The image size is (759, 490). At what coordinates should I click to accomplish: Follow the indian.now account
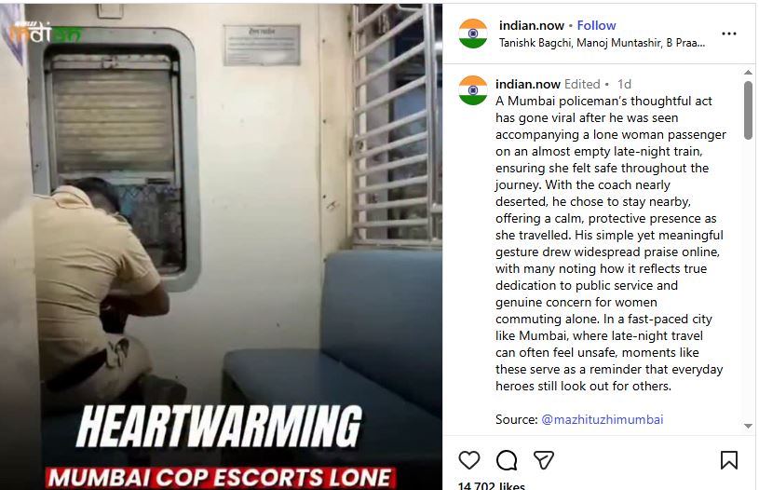(x=596, y=25)
